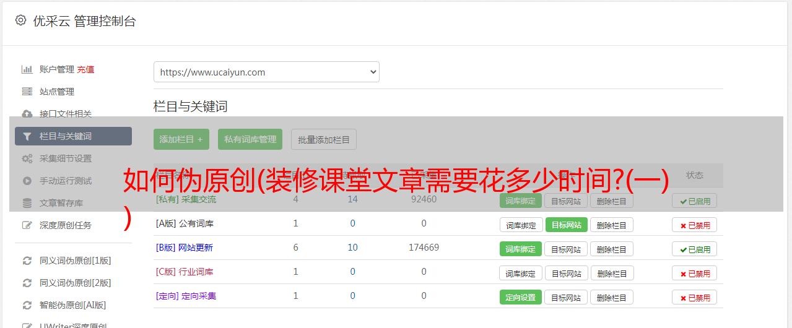The image size is (792, 328).
Task: Click refresh icon for 智能伪原创[AI版]
Action: point(27,305)
